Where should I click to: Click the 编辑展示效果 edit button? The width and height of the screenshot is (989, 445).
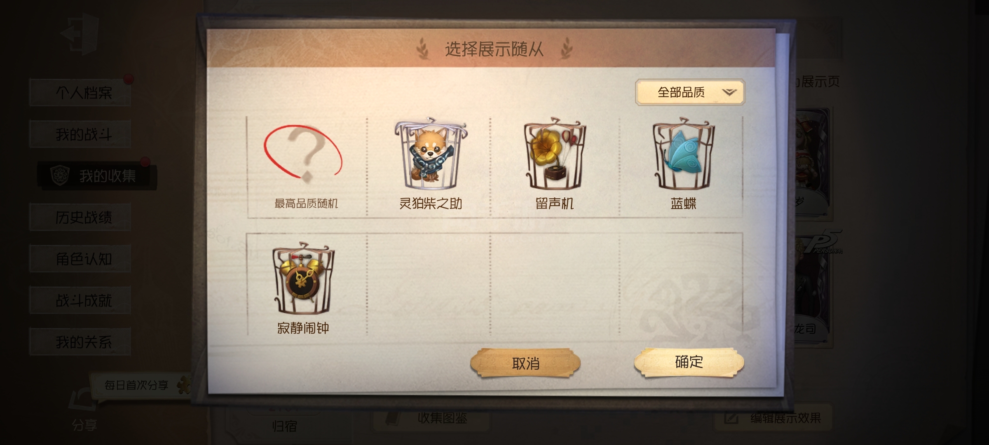point(773,418)
